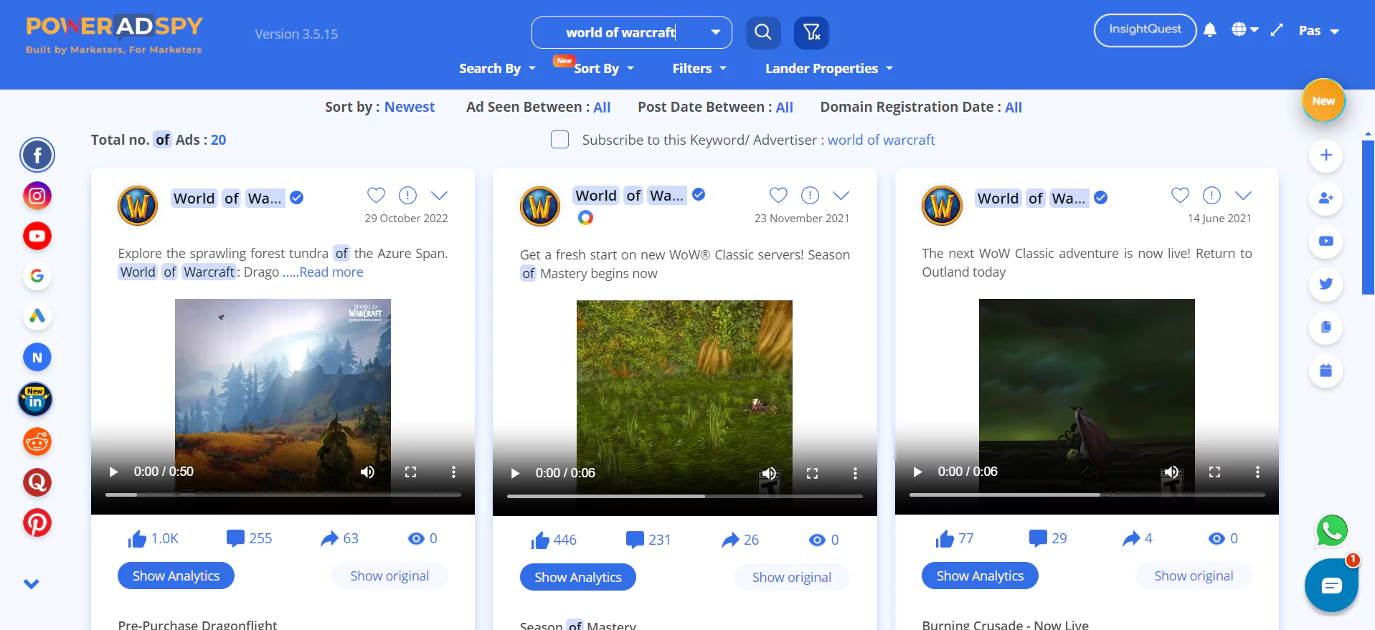Report the 29 October 2022 ad via info icon
This screenshot has height=630, width=1375.
[x=407, y=195]
